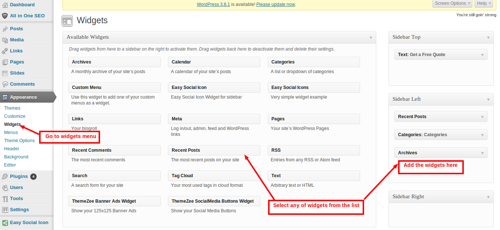This screenshot has width=500, height=230.
Task: Select the Archives available widget
Action: click(x=114, y=62)
